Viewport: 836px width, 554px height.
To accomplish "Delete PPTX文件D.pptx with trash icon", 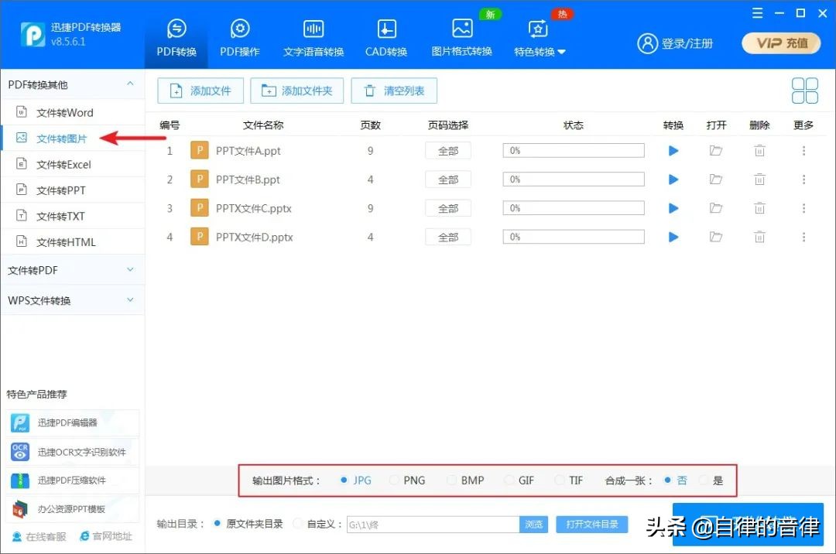I will click(x=759, y=237).
